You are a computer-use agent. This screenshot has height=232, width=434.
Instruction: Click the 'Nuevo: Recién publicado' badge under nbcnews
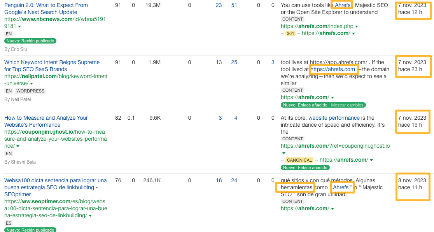click(30, 41)
